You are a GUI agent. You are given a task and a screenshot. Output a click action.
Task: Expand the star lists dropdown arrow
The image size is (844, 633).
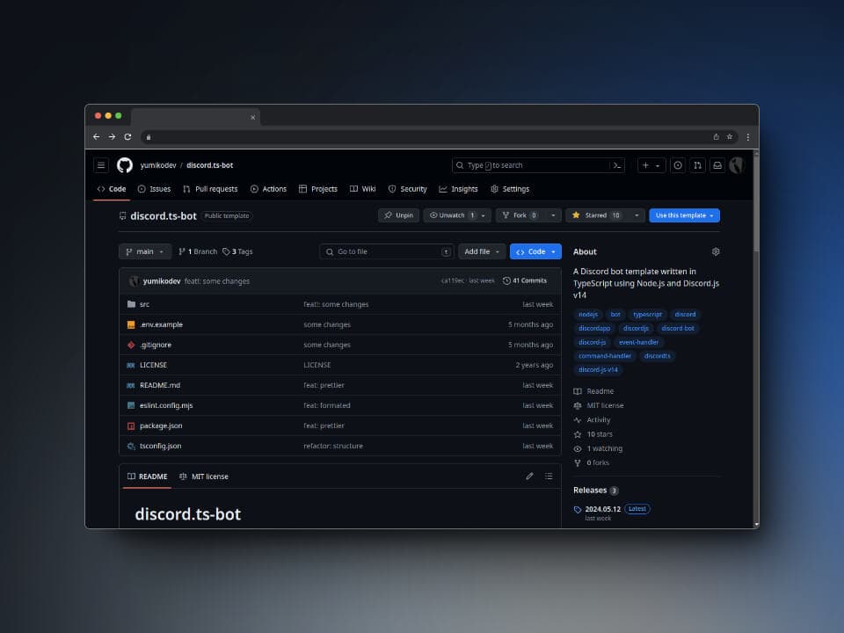coord(637,215)
